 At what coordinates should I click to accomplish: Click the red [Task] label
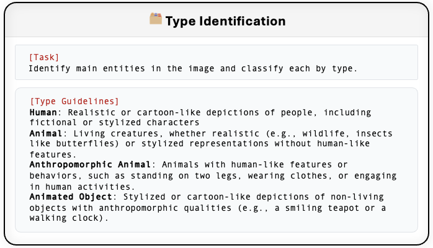coord(44,57)
